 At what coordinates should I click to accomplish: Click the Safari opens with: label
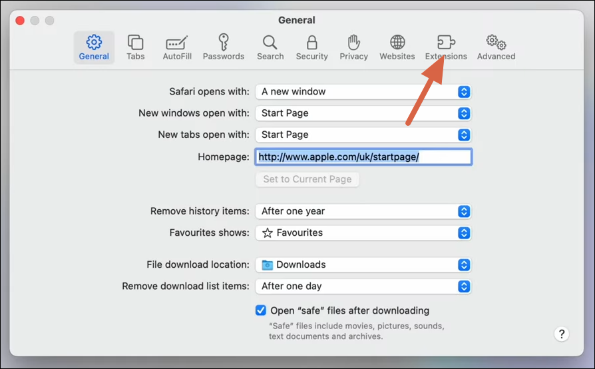209,91
